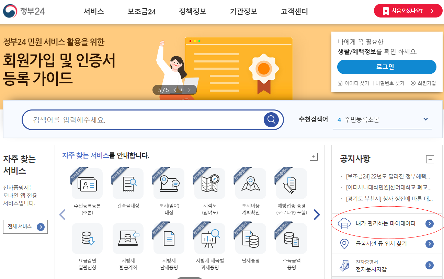Open the 지방세 납세증명 icon

point(169,239)
